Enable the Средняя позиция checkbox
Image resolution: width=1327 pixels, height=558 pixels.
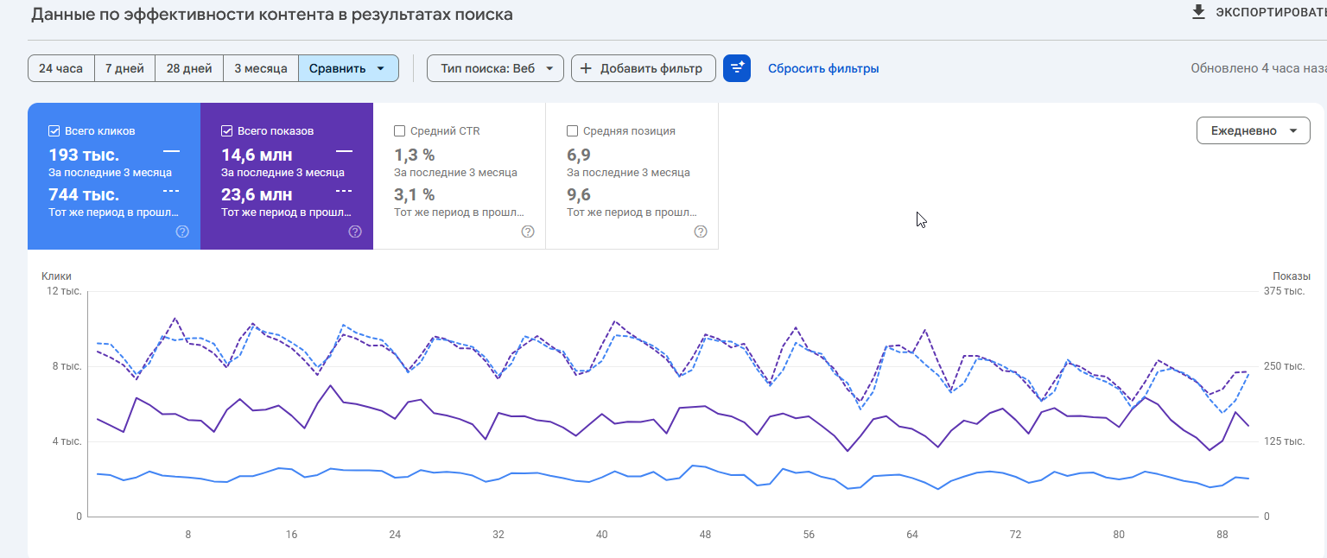click(572, 131)
